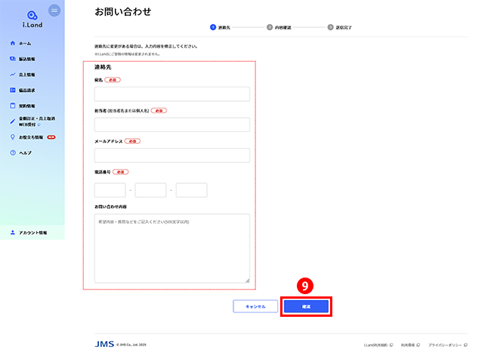Screen dimensions: 497x356
Task: Open the 利用環境 footer link
Action: pyautogui.click(x=410, y=345)
